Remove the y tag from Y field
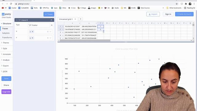Screen dimensions: 197x111 [32, 38]
